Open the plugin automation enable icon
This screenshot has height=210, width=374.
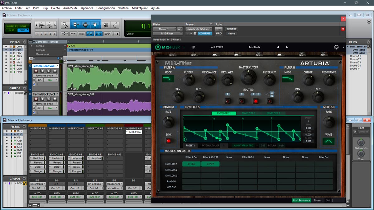click(x=219, y=29)
